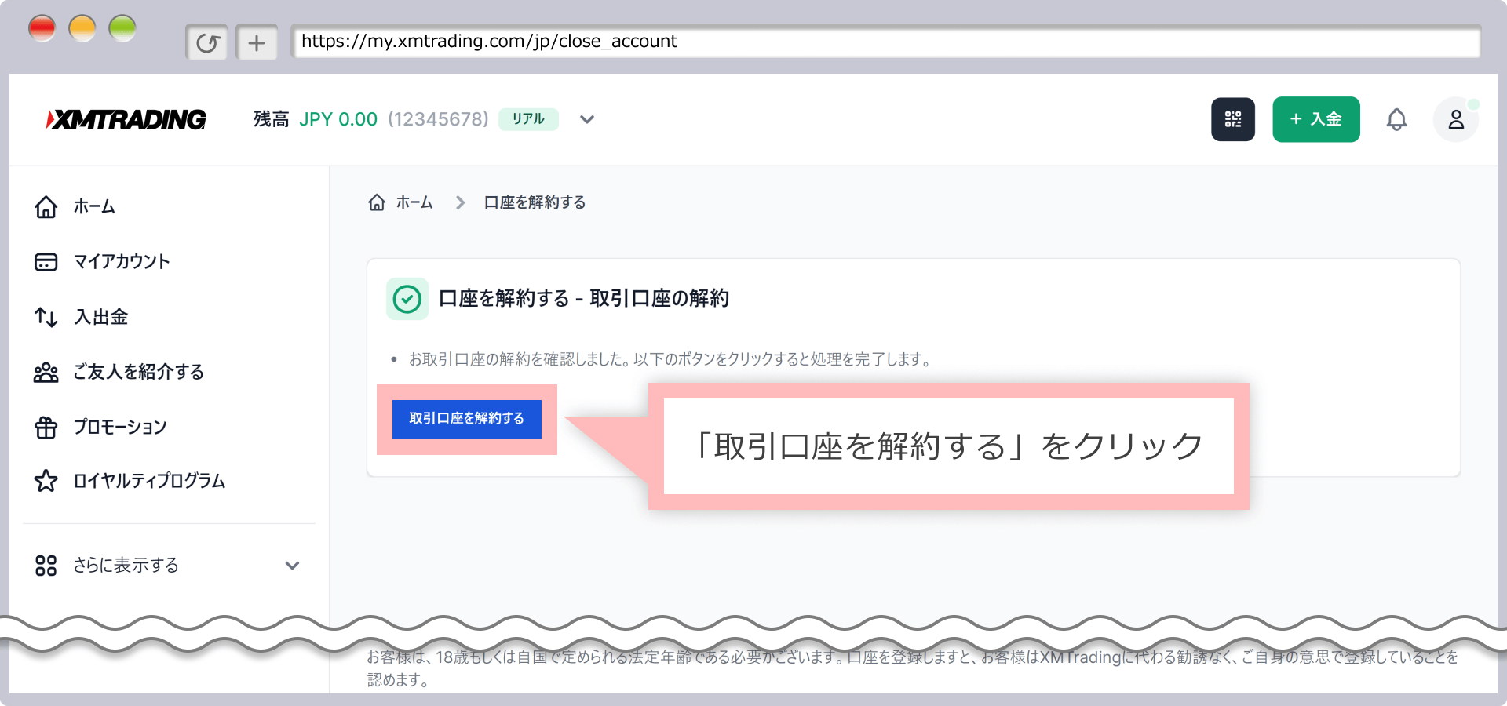Click the リアル account type badge
The height and width of the screenshot is (706, 1507).
[528, 119]
